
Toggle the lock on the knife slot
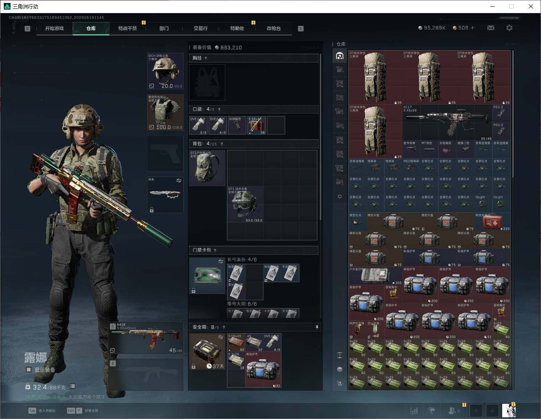tap(151, 209)
